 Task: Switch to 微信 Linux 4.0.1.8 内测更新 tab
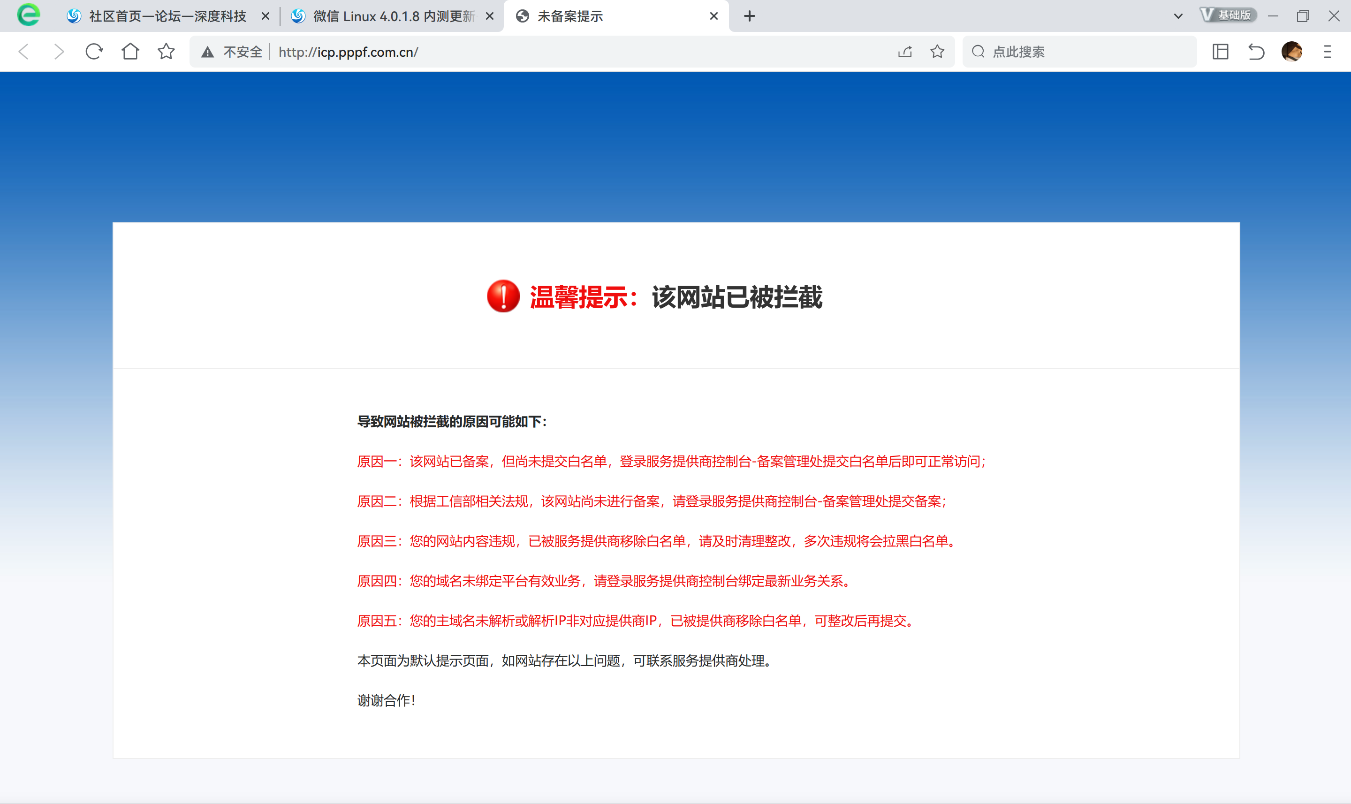[x=392, y=16]
